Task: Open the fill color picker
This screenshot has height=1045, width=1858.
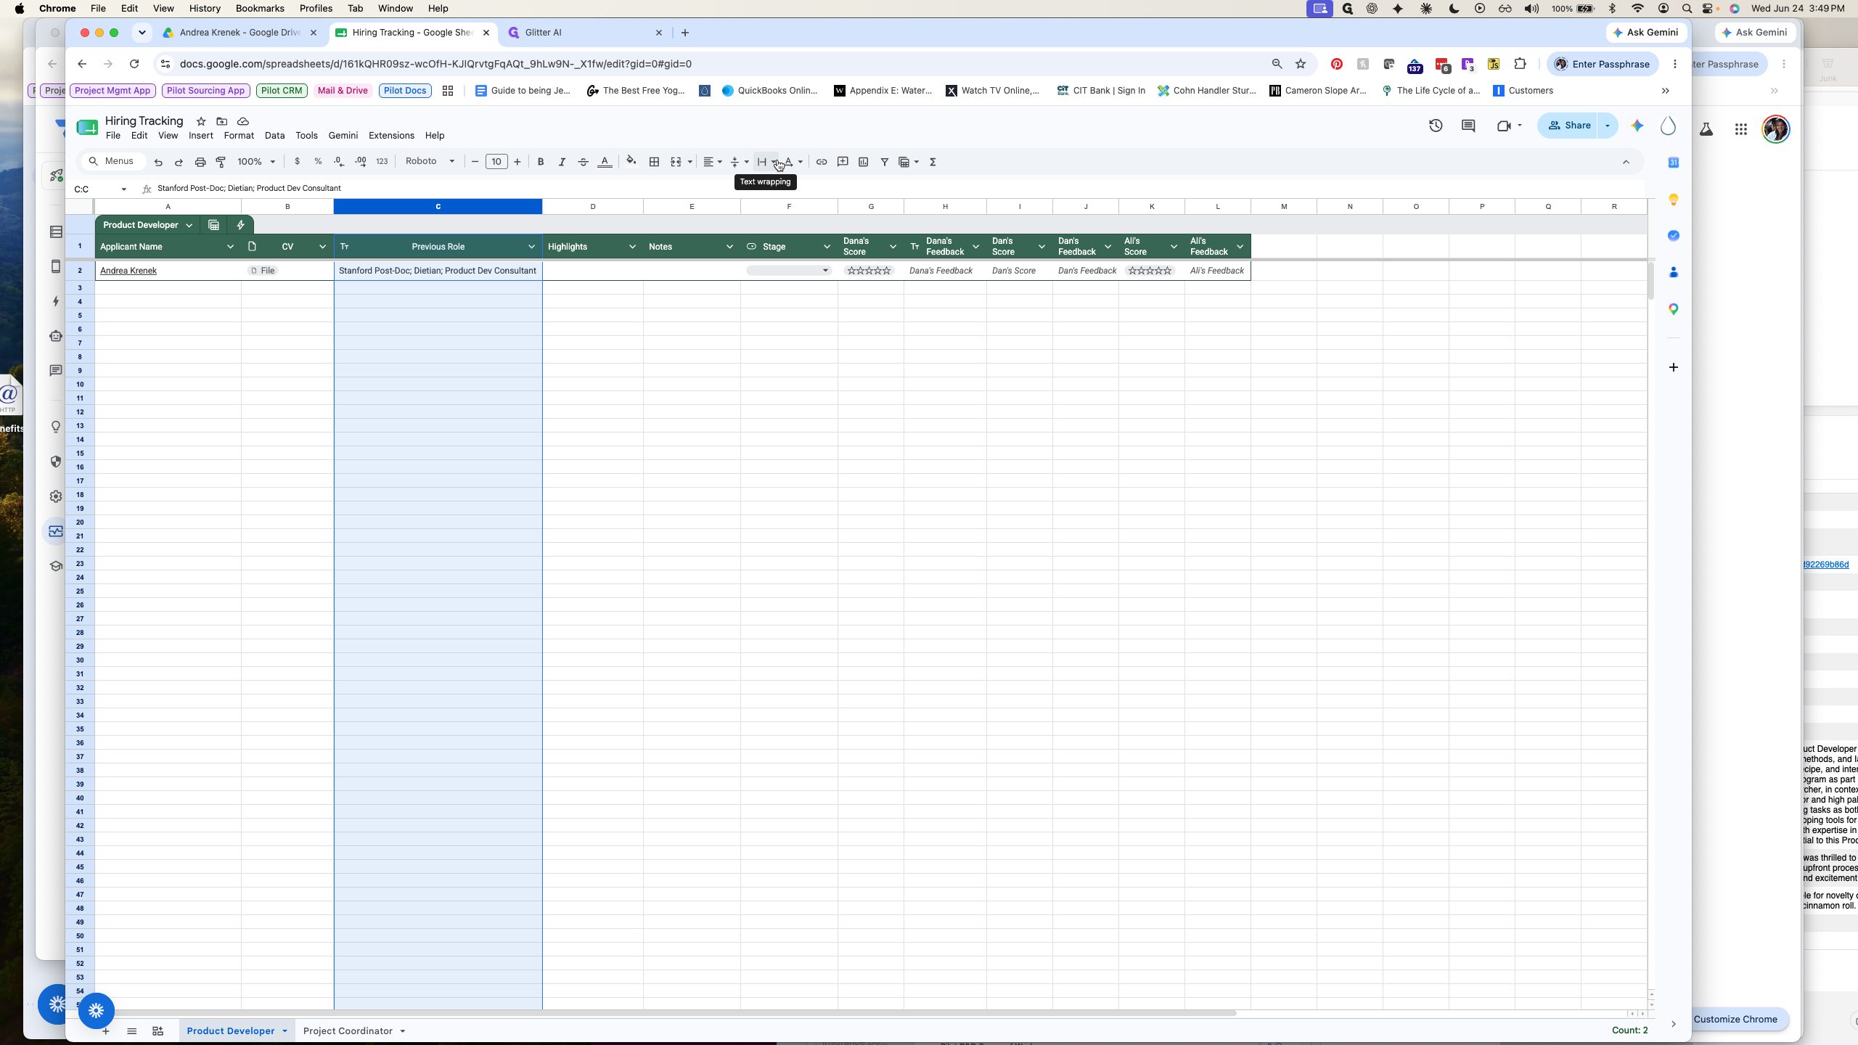Action: point(631,161)
